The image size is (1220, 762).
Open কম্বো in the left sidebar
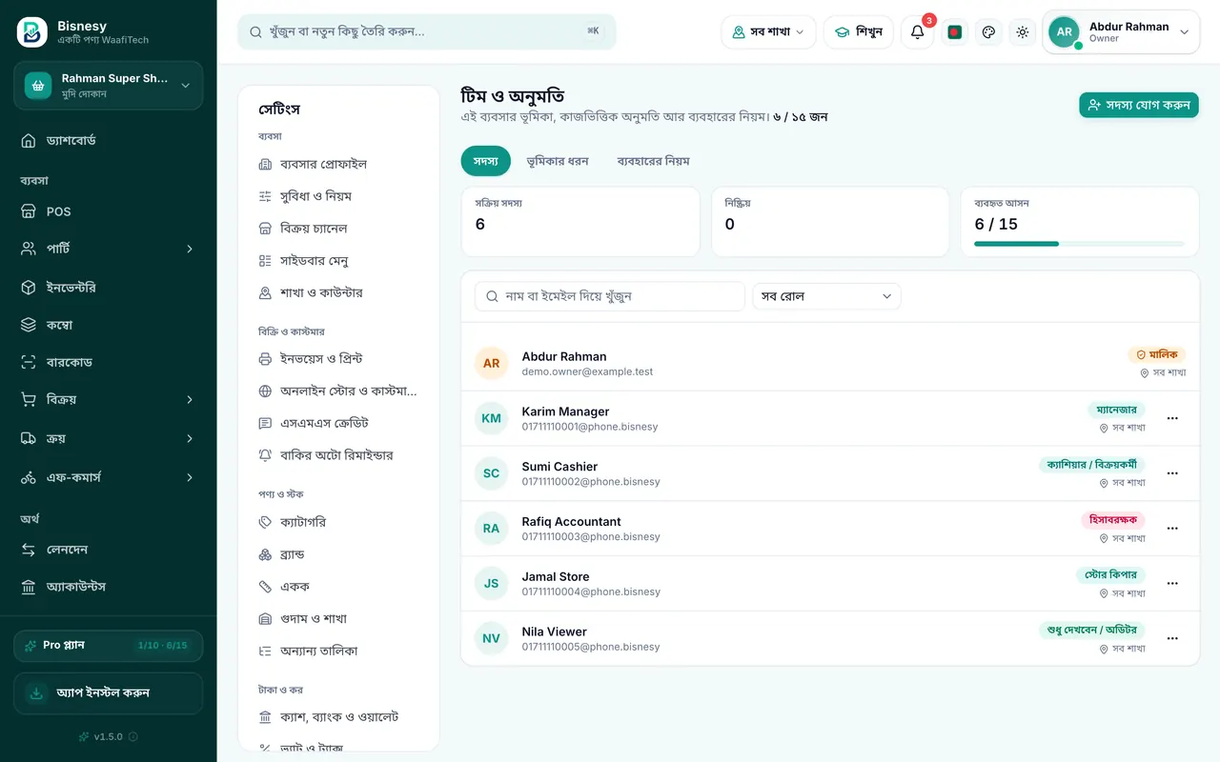pyautogui.click(x=108, y=325)
